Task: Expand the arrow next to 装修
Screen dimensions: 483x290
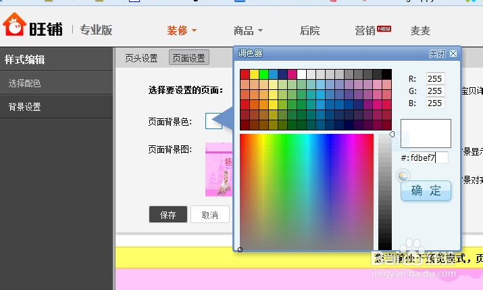Action: (194, 30)
